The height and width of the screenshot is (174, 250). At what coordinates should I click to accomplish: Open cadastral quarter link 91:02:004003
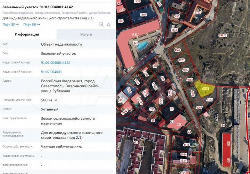point(51,72)
